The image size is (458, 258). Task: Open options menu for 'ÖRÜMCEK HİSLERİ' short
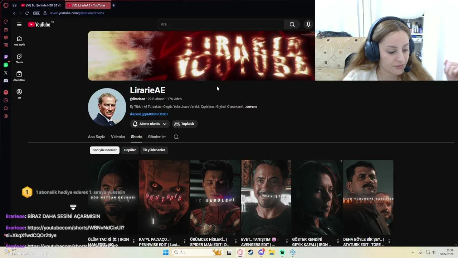[236, 241]
